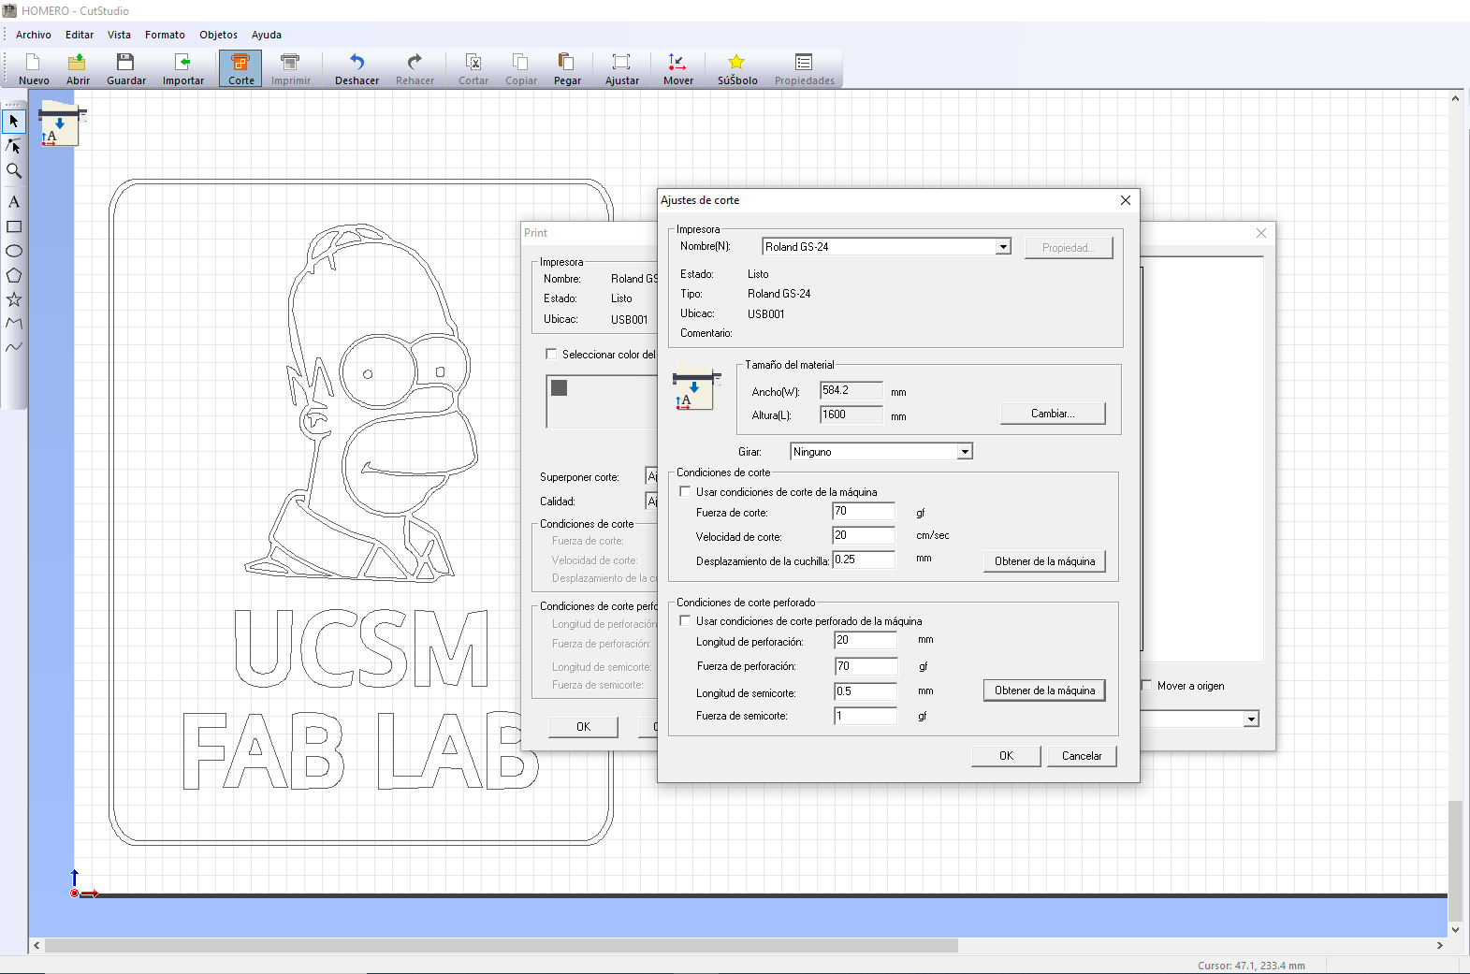Select the magnifier zoom tool
Image resolution: width=1470 pixels, height=974 pixels.
click(14, 170)
